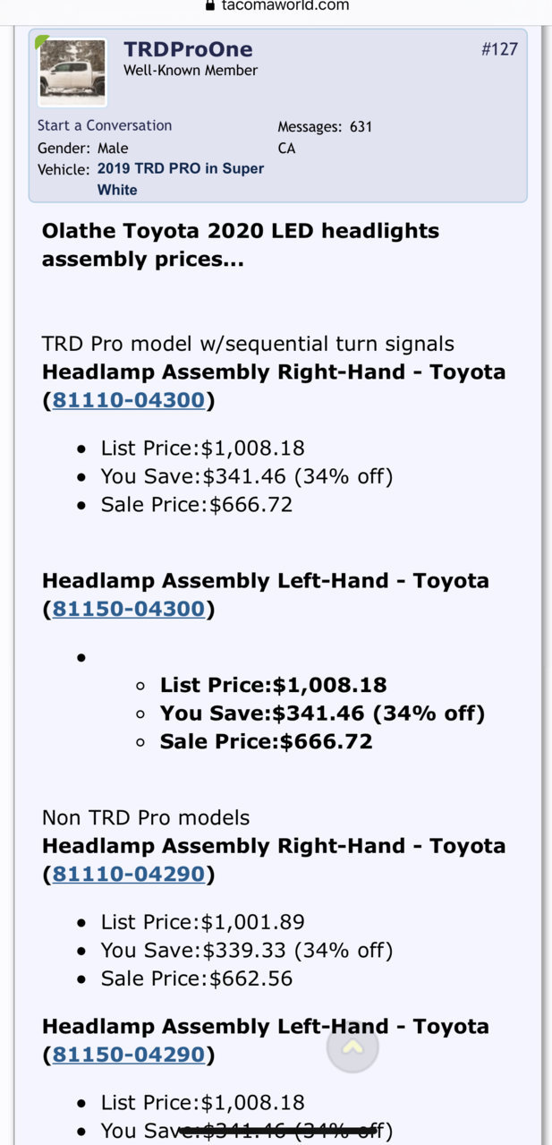
Task: Open TRDProOne's member profile name
Action: click(188, 49)
